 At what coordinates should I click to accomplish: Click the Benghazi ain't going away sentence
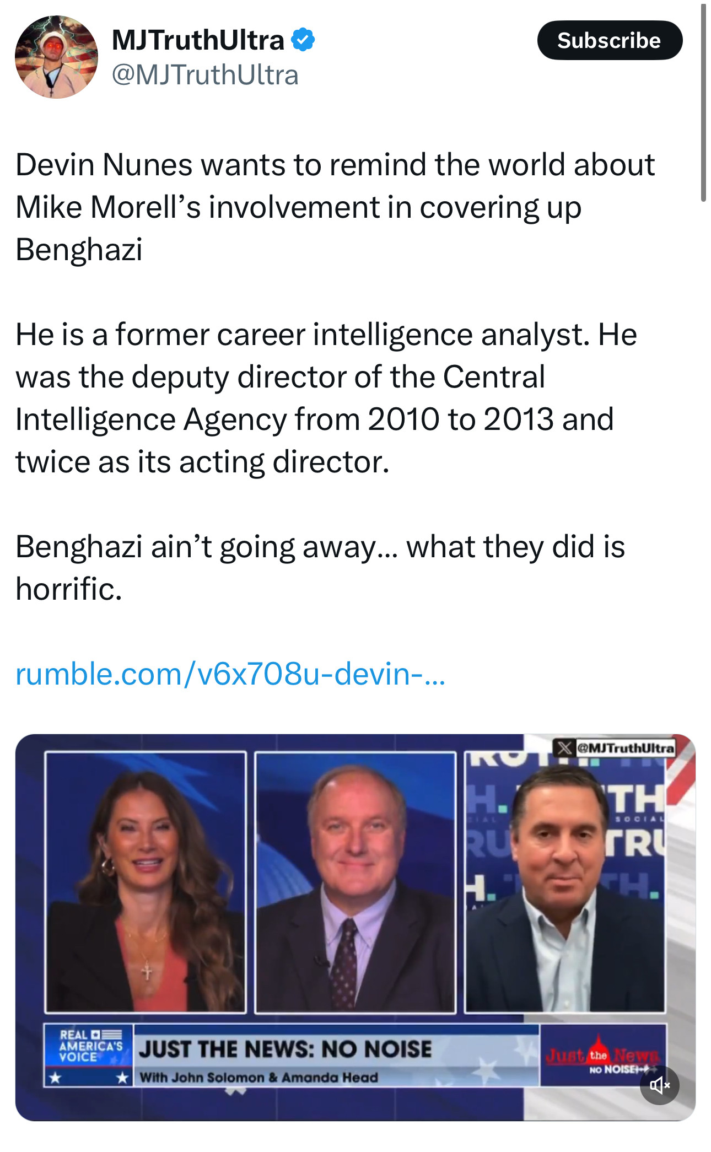pos(320,568)
